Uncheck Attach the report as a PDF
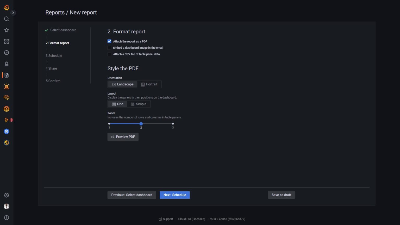This screenshot has width=400, height=225. tap(109, 41)
